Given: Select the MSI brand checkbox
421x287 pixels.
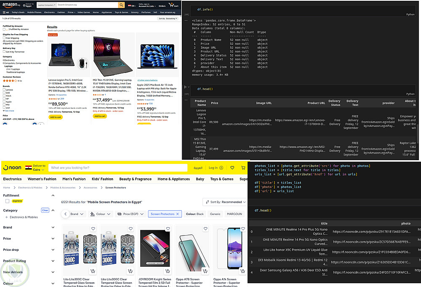Looking at the screenshot, I should click(x=4, y=105).
